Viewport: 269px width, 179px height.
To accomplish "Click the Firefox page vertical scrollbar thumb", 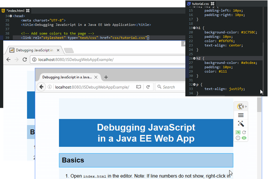I will 259,105.
